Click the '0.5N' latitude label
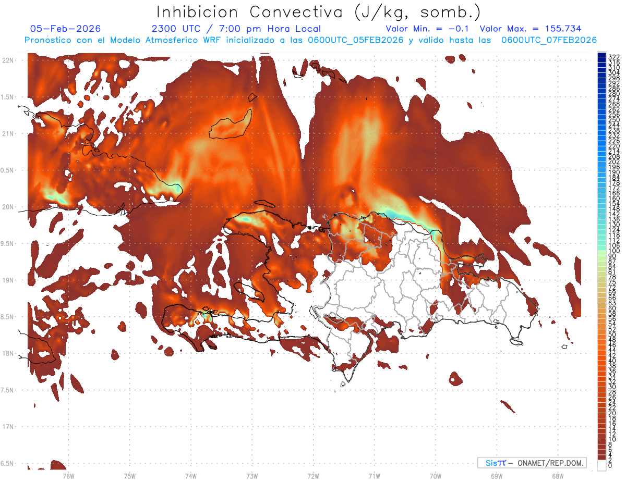The height and width of the screenshot is (483, 626). (x=7, y=170)
